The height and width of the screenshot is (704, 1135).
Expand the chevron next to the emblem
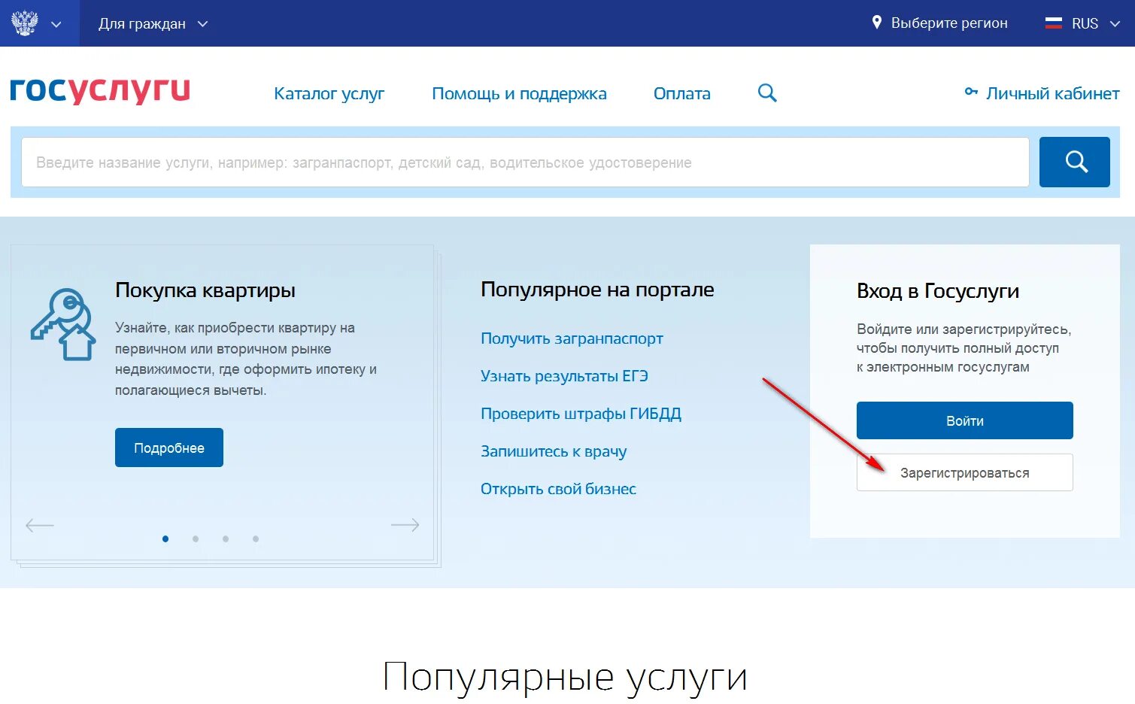pyautogui.click(x=56, y=24)
